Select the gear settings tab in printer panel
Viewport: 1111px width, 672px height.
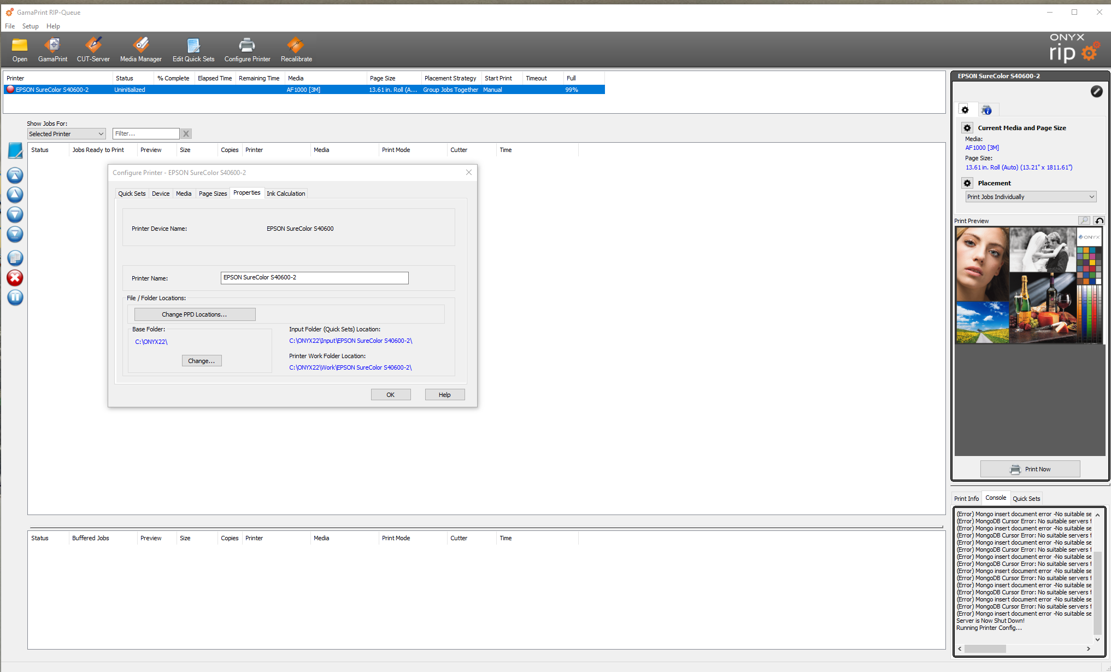pos(965,110)
